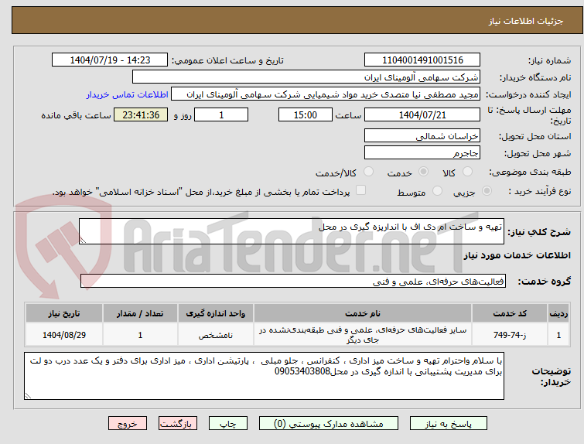Click buyer organization field شرکت سهامی آلومینای ایران
The image size is (584, 444).
[x=306, y=77]
